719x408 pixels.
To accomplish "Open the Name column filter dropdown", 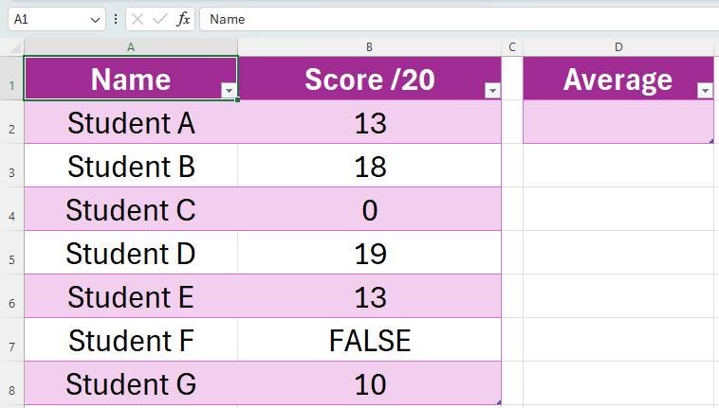I will (x=229, y=91).
